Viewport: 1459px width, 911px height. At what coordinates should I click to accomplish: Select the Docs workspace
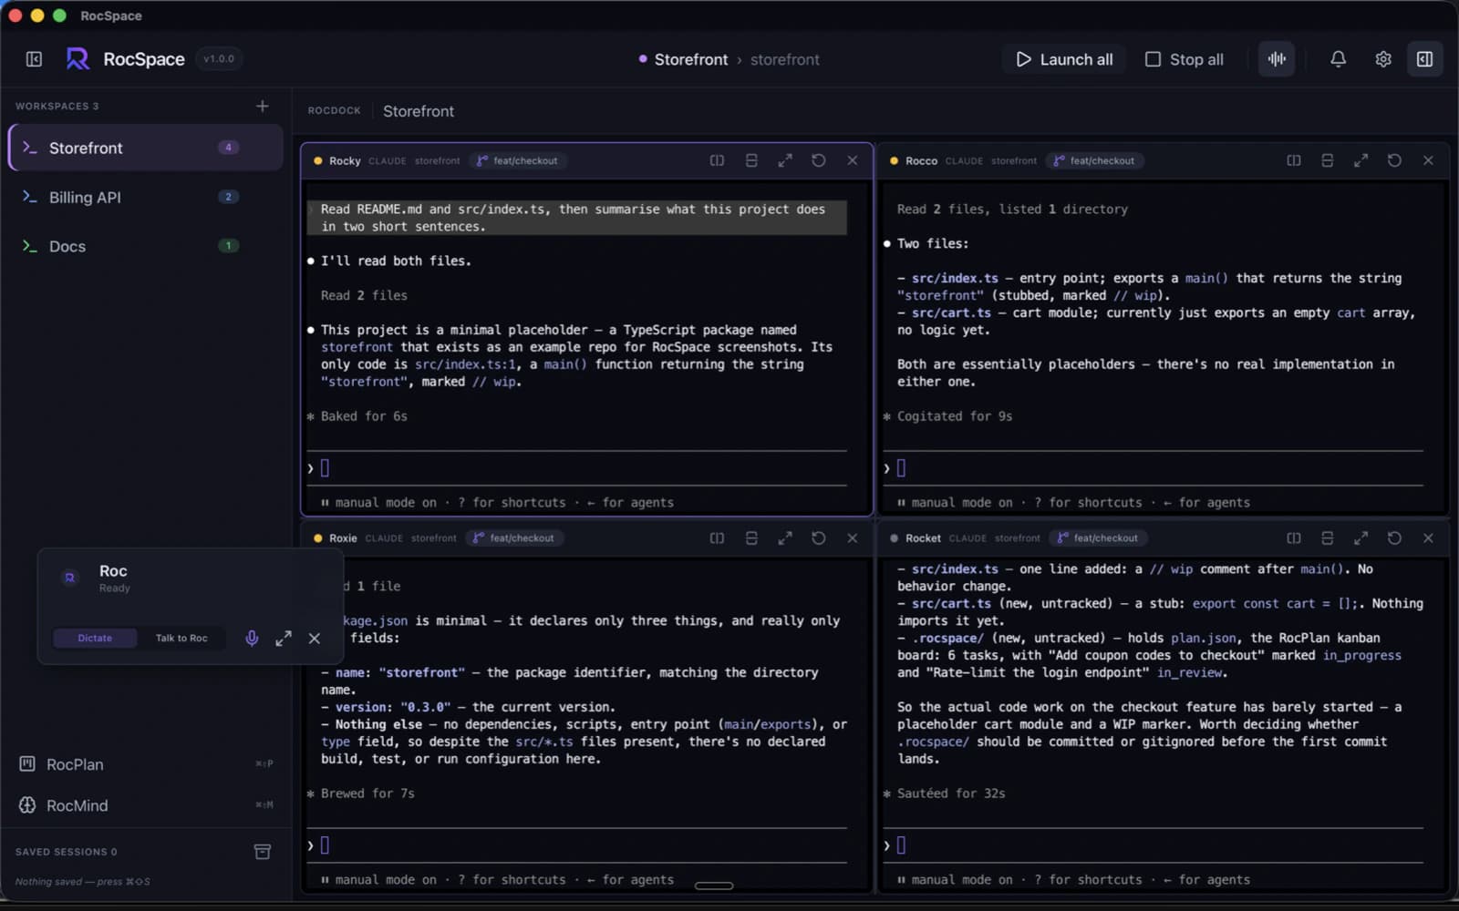point(146,246)
